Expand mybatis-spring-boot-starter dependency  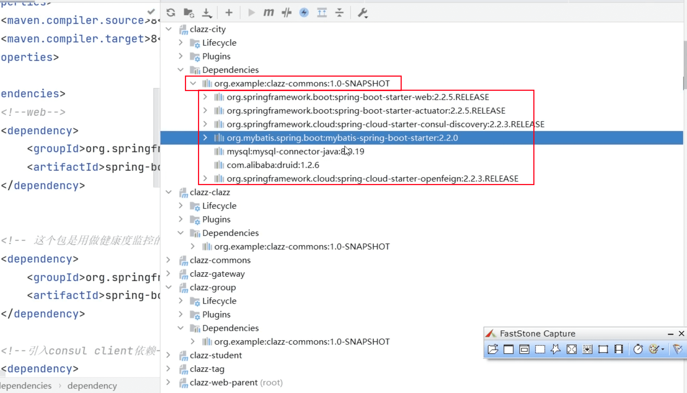tap(205, 138)
